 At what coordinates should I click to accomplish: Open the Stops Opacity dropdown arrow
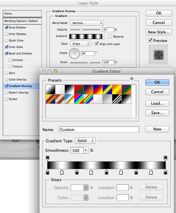point(86,188)
